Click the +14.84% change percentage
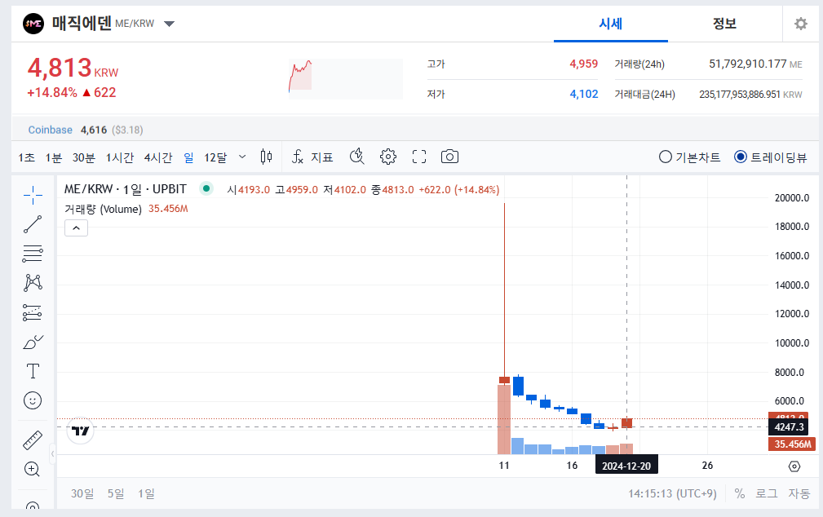This screenshot has width=823, height=517. [52, 92]
